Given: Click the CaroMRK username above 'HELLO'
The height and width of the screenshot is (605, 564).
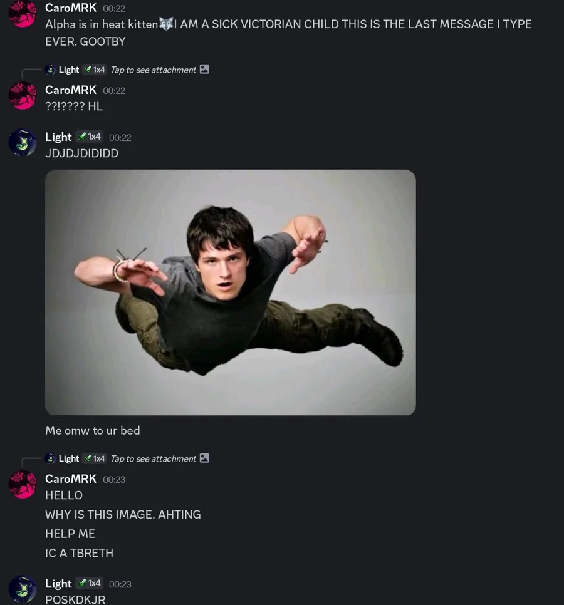Looking at the screenshot, I should [71, 479].
